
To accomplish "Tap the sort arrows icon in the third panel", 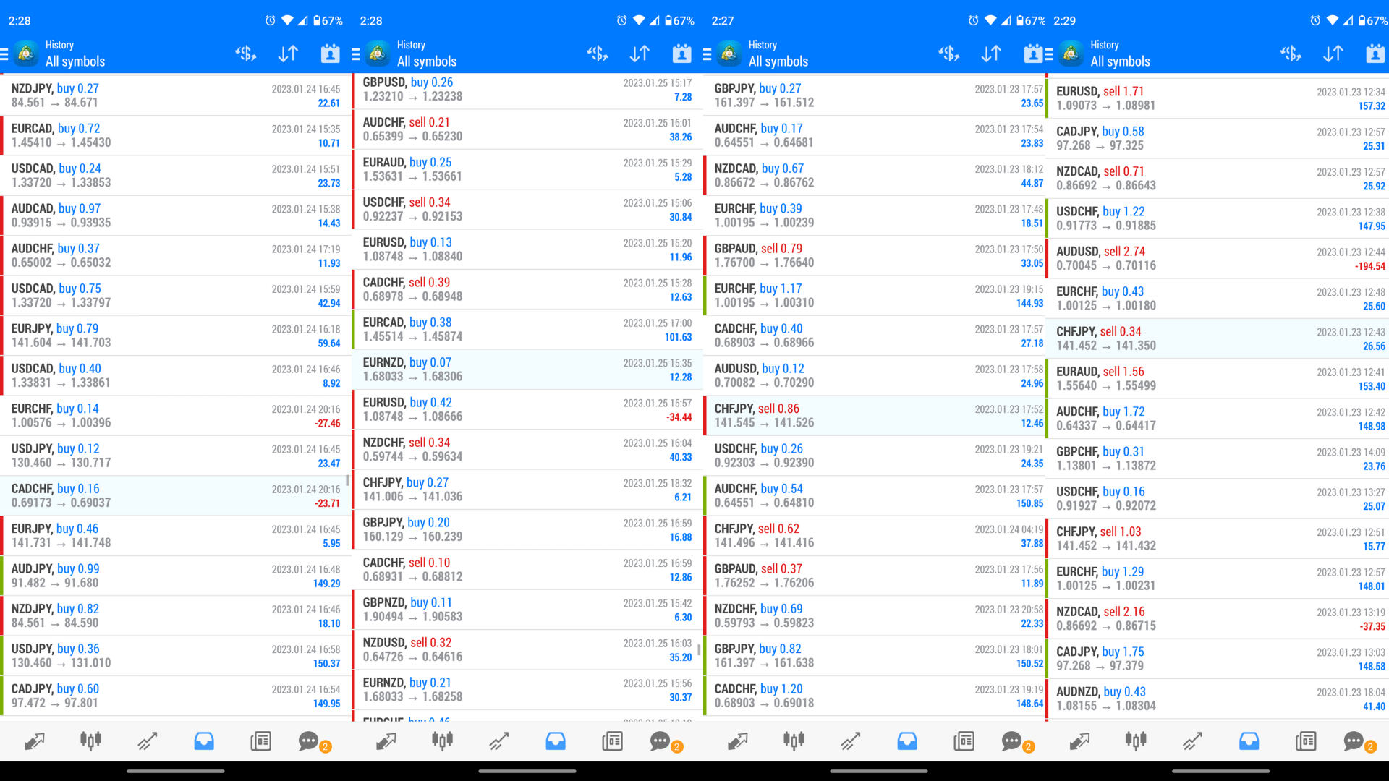I will [990, 54].
